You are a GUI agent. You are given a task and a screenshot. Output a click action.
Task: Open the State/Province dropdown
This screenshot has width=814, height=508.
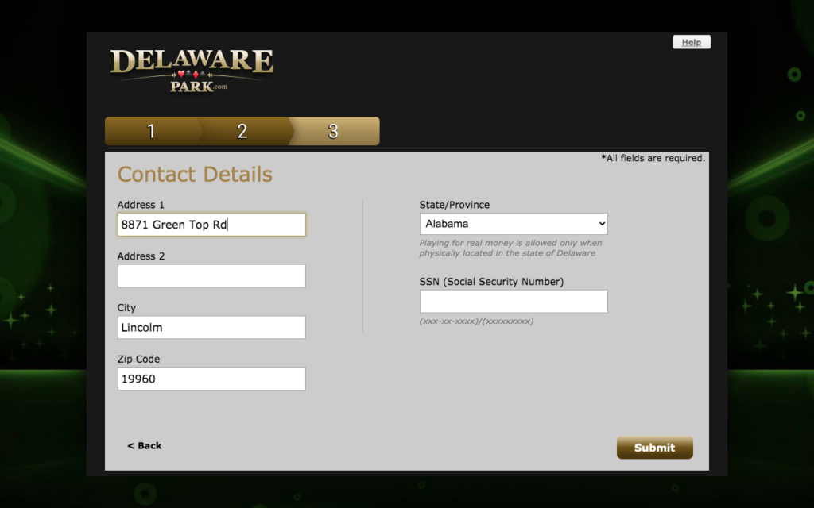(x=514, y=224)
